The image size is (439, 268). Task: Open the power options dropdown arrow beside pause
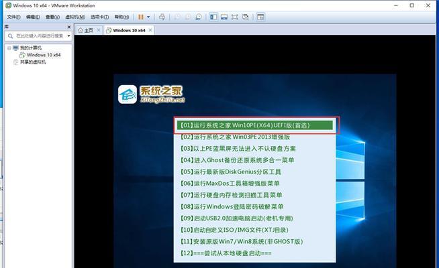point(148,17)
